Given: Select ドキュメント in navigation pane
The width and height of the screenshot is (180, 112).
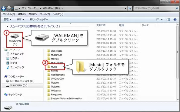Looking at the screenshot, I should tap(17, 54).
